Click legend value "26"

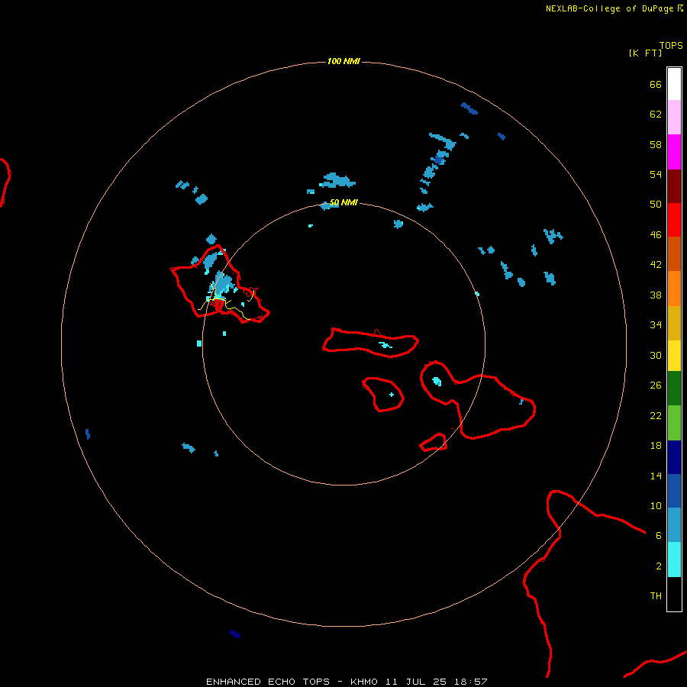coord(656,385)
